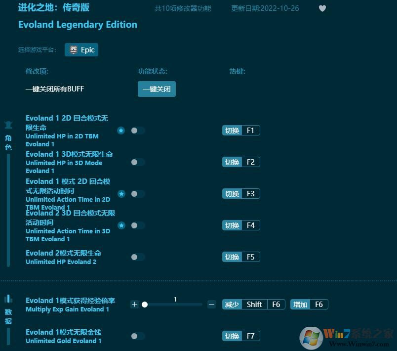
Task: Click the Epic platform logo badge
Action: (x=75, y=49)
